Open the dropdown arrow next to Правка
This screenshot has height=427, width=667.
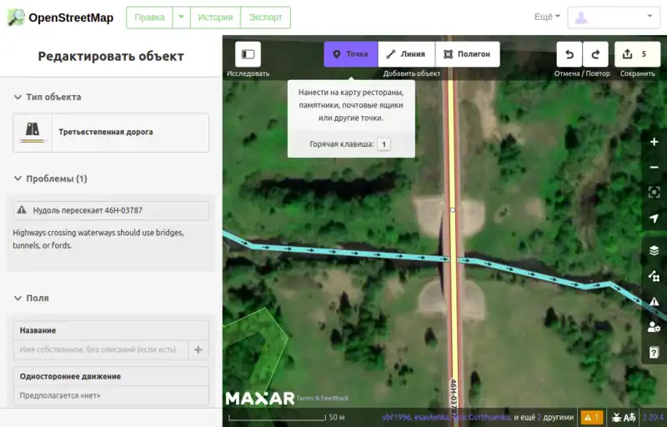coord(181,18)
